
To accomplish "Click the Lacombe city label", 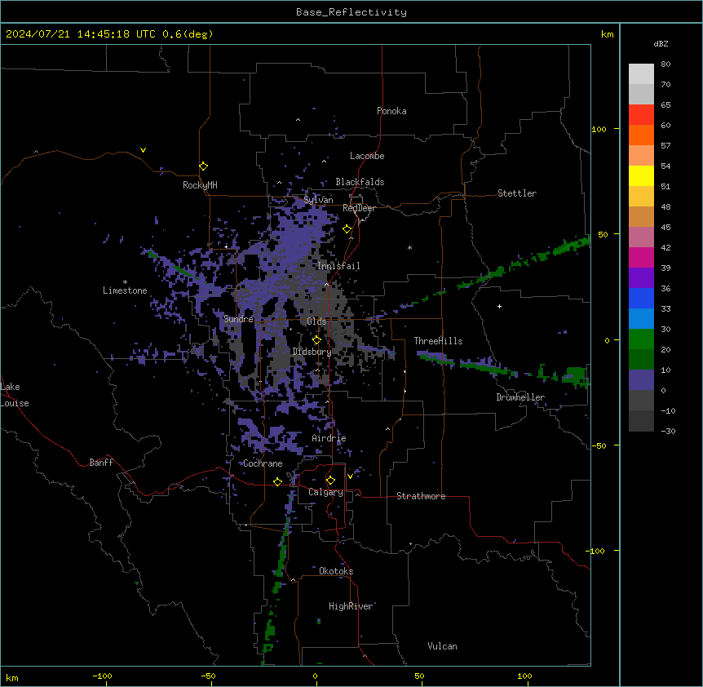I will pos(367,156).
